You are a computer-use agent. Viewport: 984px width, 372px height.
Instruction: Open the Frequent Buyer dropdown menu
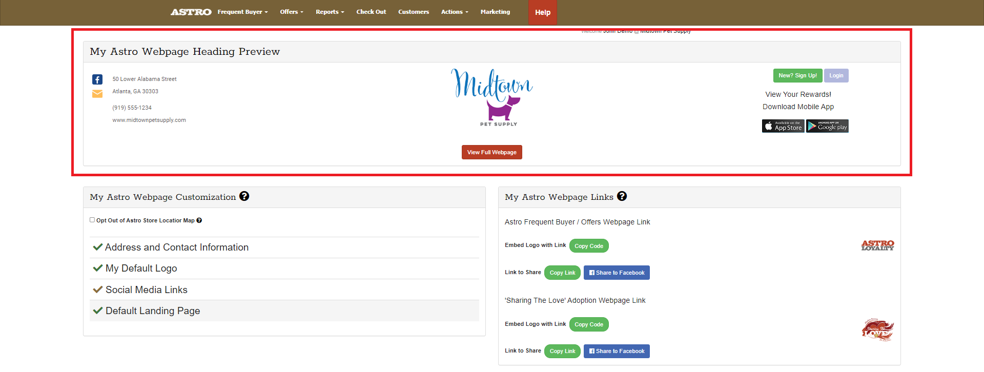[x=242, y=12]
